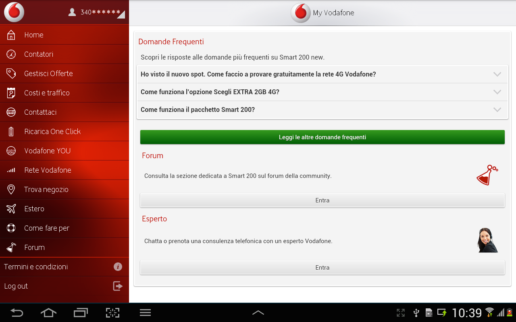Click the Trova negozio map pin icon
This screenshot has width=516, height=322.
(11, 190)
